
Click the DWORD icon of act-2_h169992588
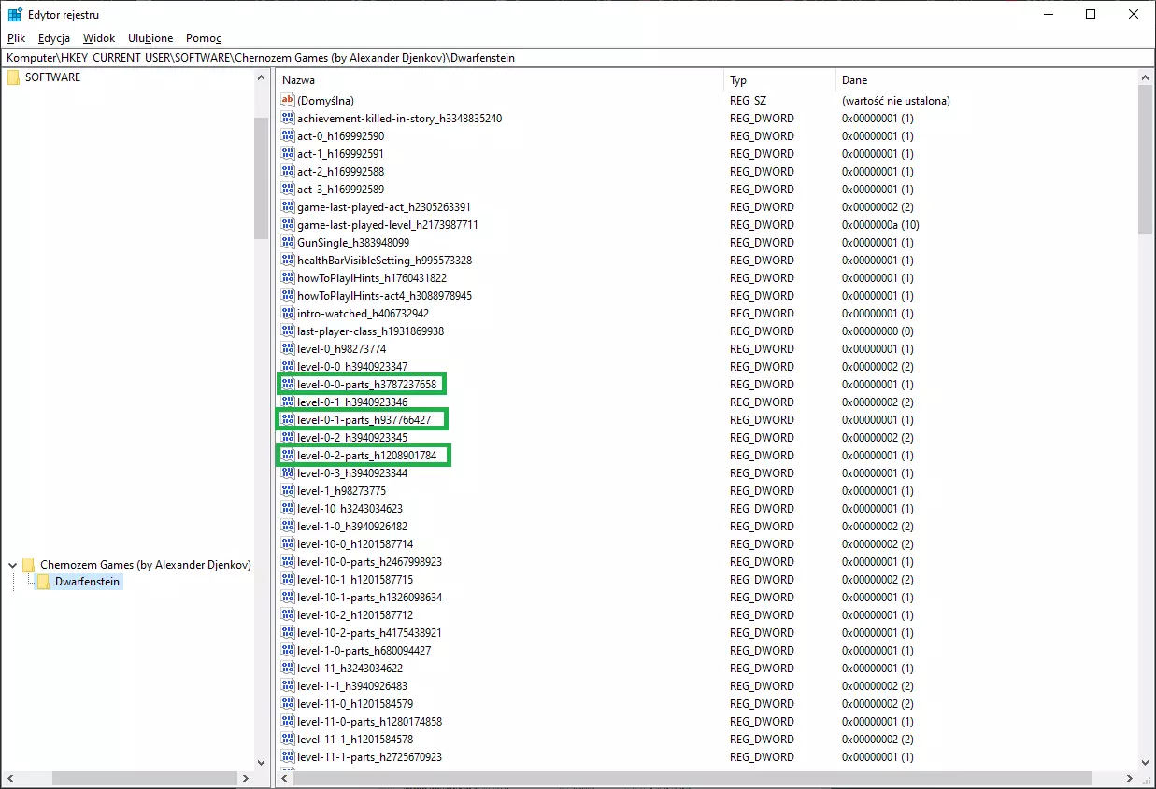(288, 171)
